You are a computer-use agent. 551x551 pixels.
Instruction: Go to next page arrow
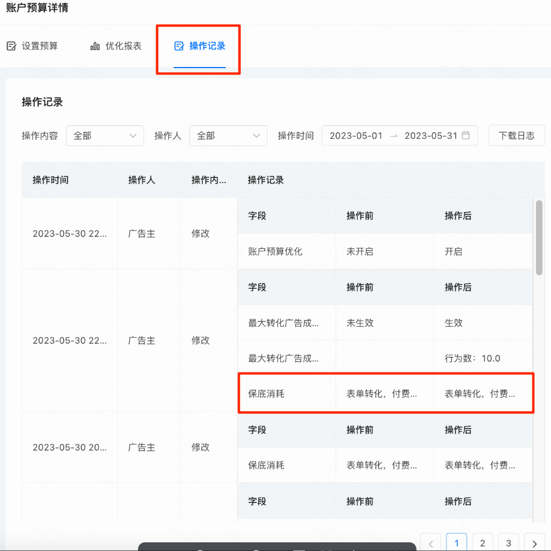coord(534,543)
